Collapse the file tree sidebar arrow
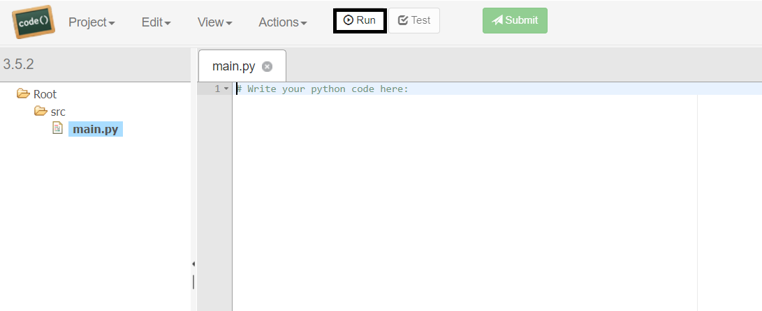The image size is (762, 311). pyautogui.click(x=193, y=264)
